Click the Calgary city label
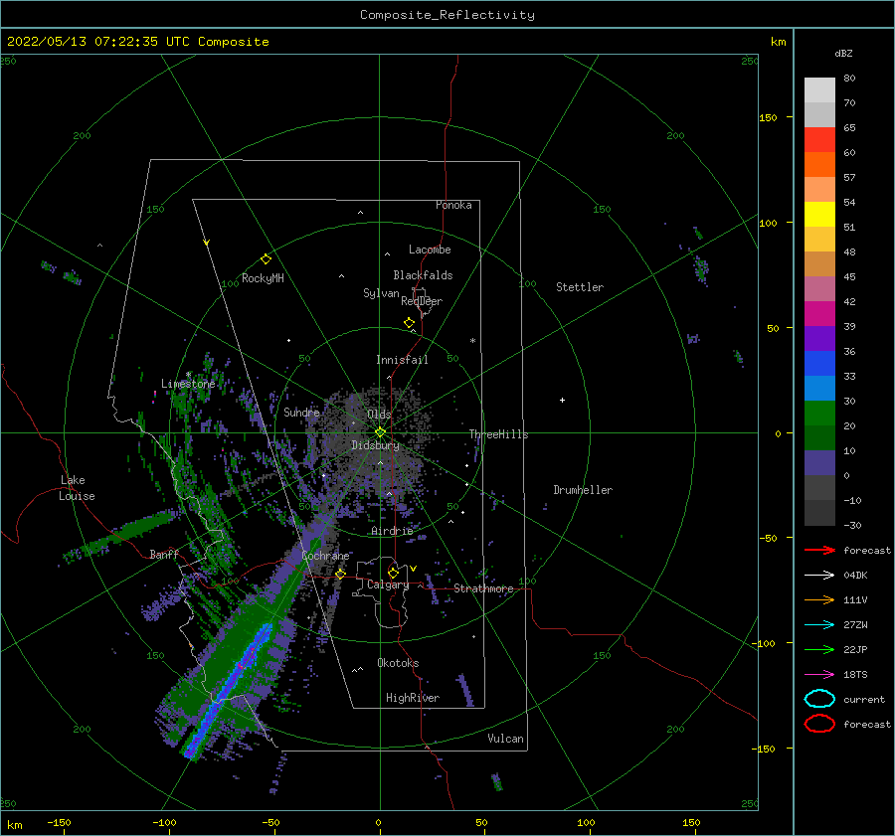 tap(388, 585)
